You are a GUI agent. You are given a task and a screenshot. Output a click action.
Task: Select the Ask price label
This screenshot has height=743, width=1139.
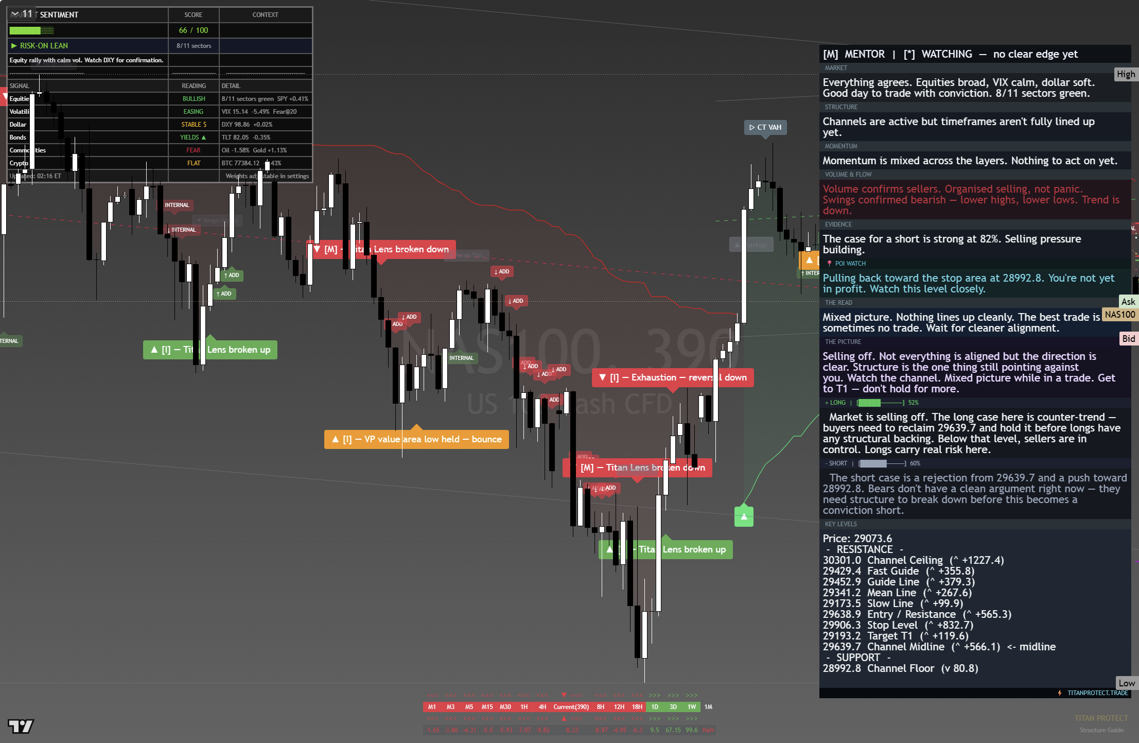(x=1128, y=302)
